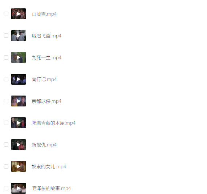Play the 山城雪.mp4 video thumbnail

coord(19,14)
